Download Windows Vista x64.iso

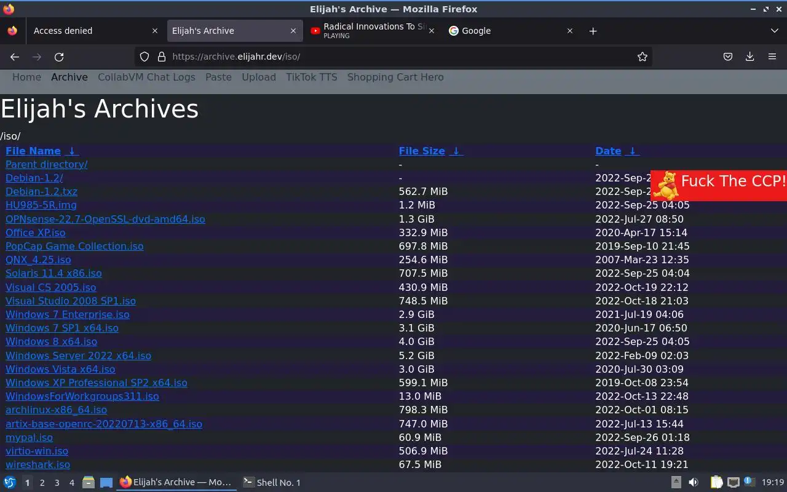(60, 369)
